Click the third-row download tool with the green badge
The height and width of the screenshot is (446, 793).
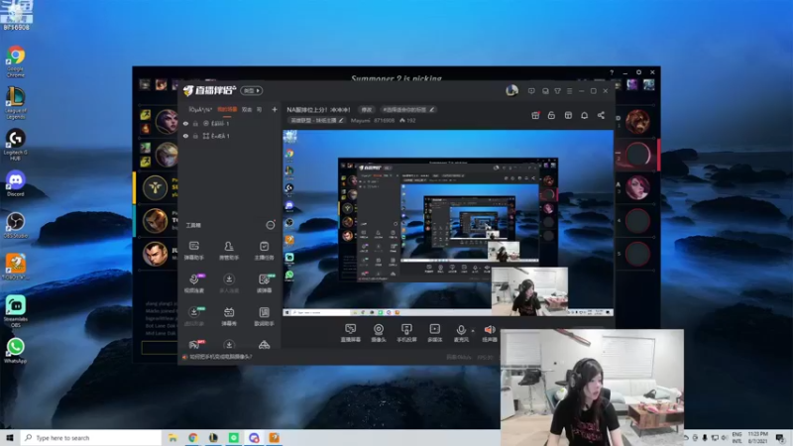tap(194, 316)
